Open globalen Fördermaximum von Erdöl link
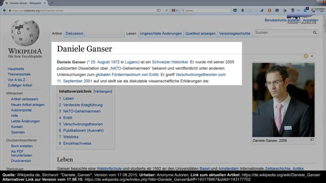The width and height of the screenshot is (326, 183). click(127, 75)
